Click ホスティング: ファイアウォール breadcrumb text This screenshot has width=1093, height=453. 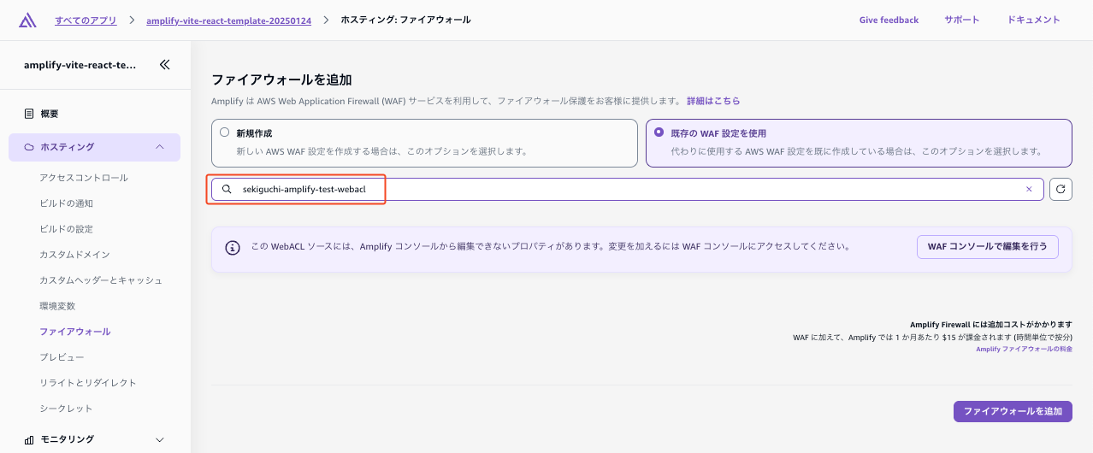coord(405,20)
